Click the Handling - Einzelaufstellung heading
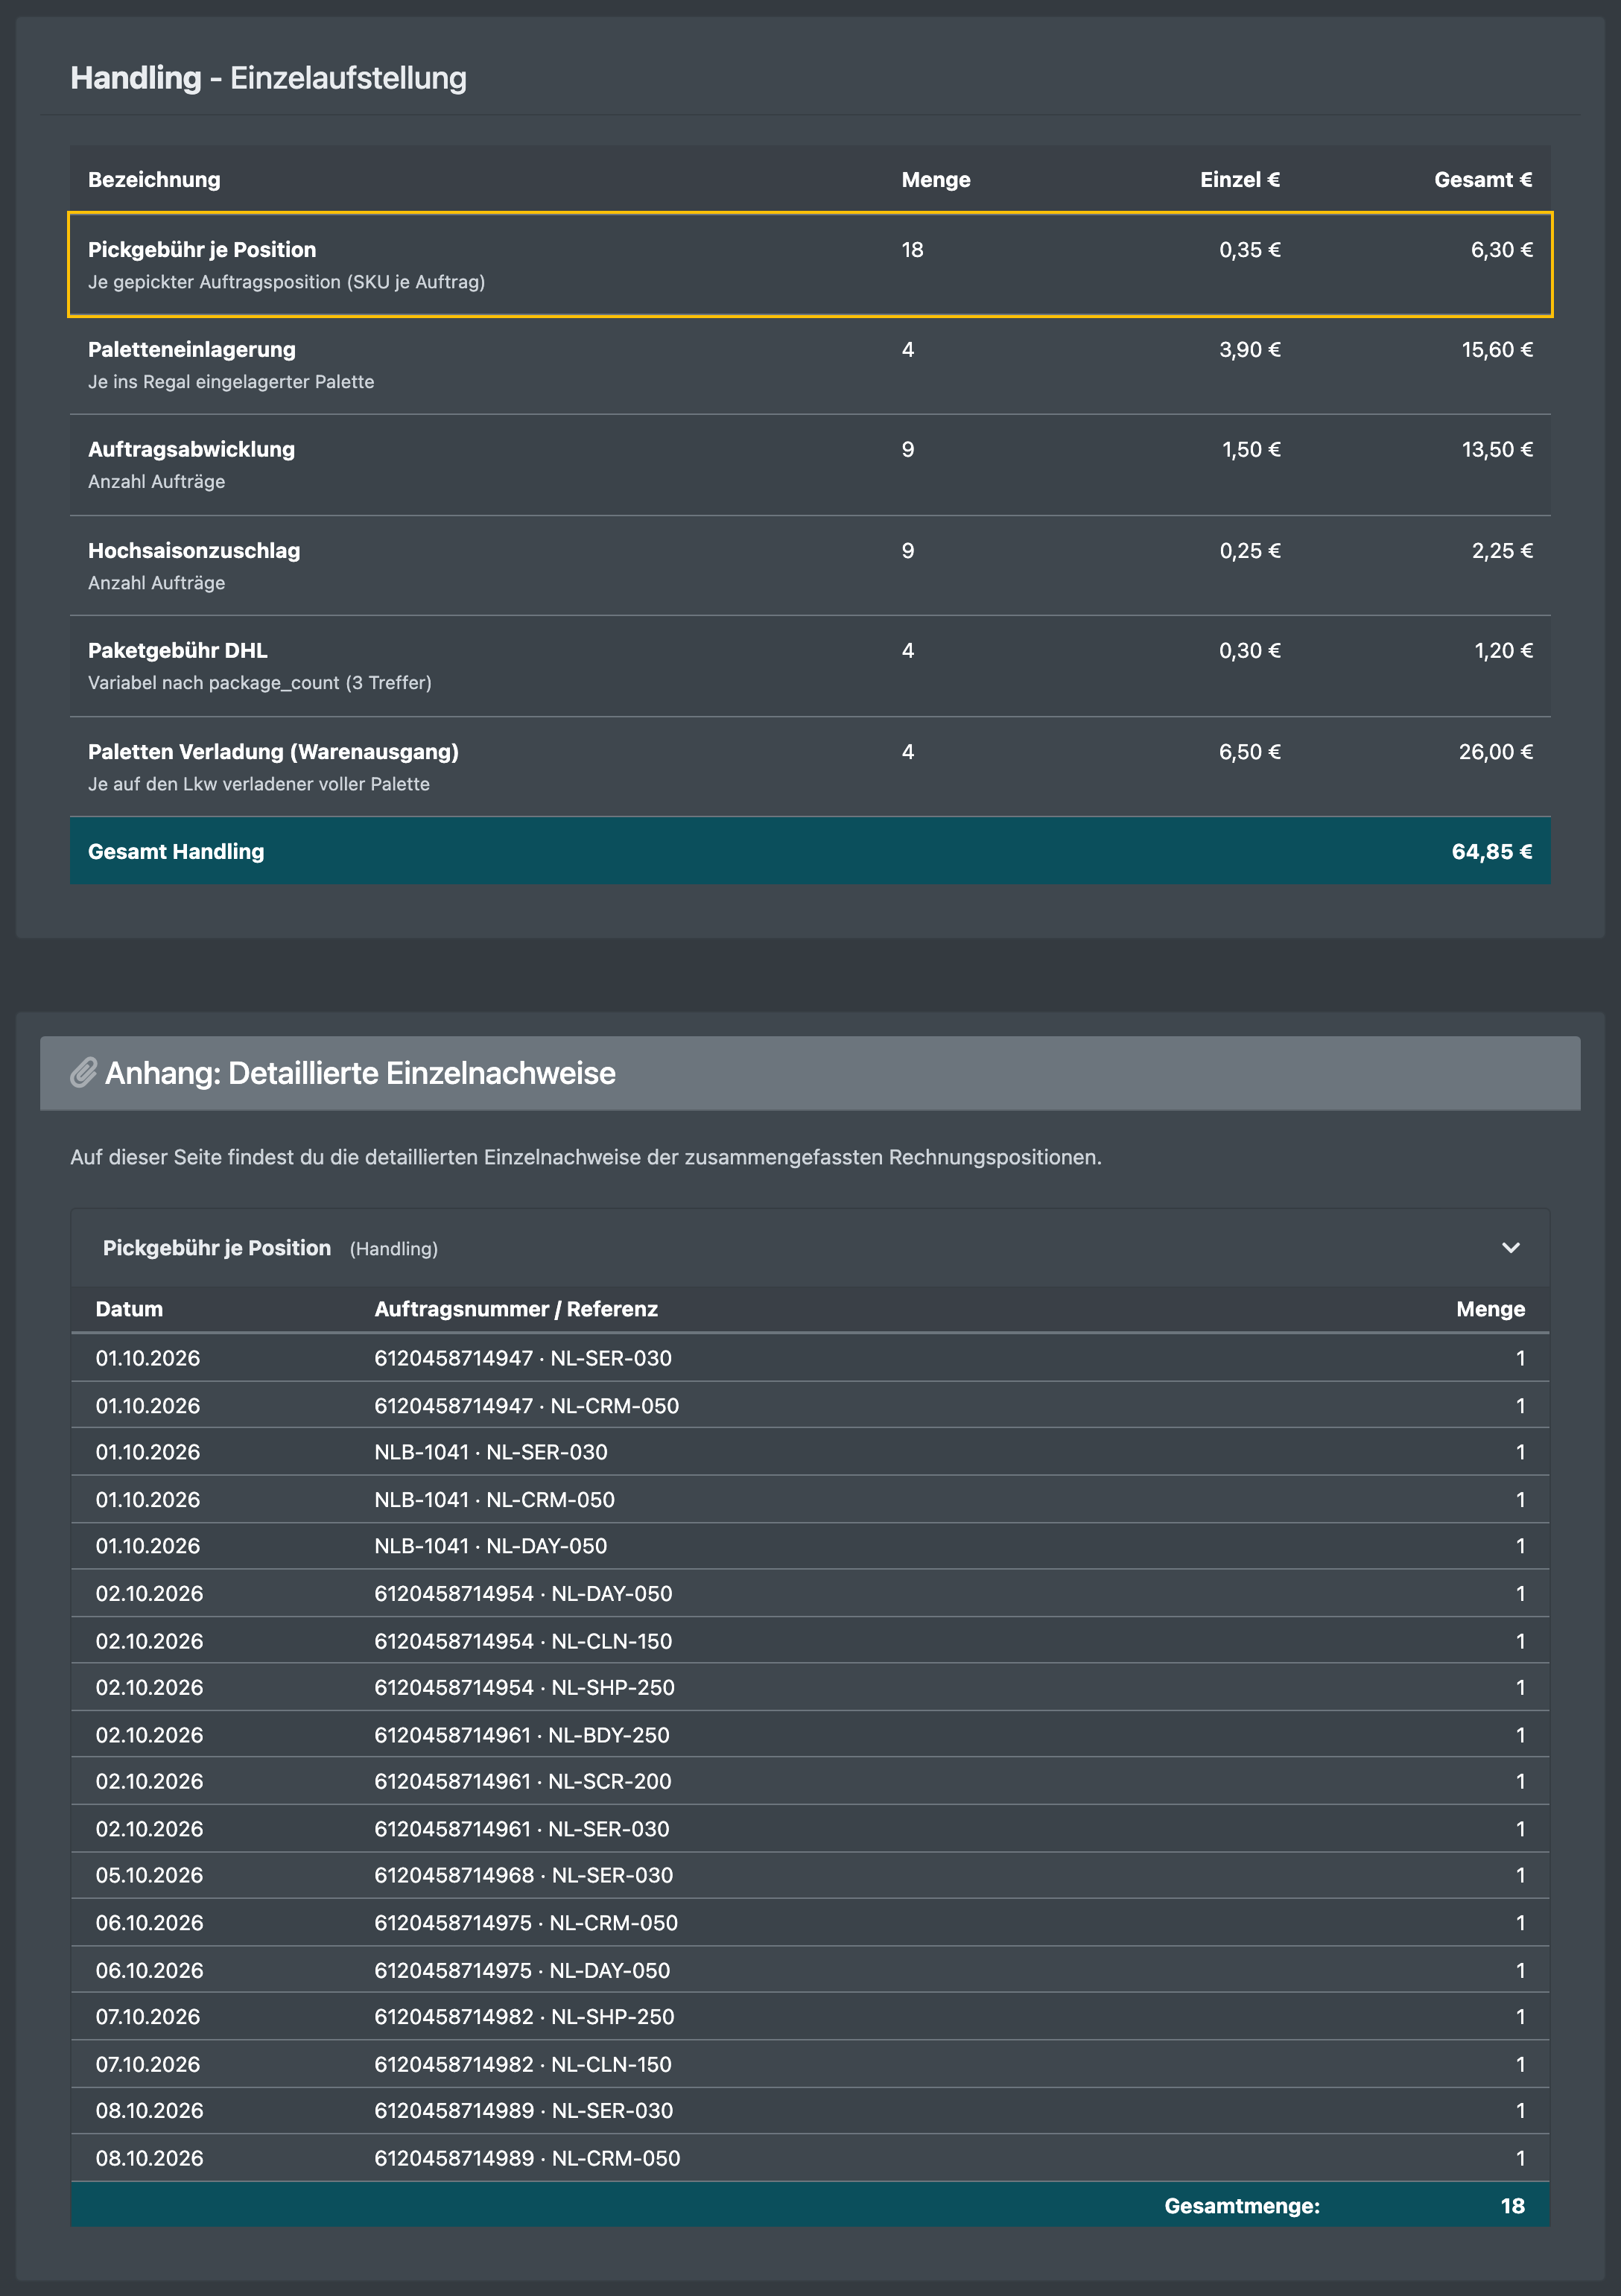The image size is (1621, 2296). coord(268,78)
